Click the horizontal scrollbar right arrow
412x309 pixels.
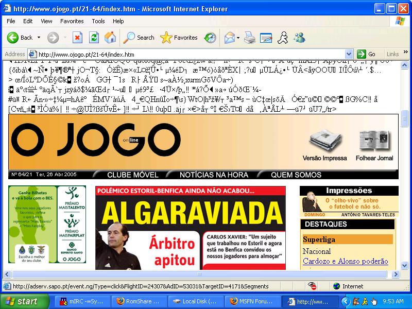click(x=396, y=274)
